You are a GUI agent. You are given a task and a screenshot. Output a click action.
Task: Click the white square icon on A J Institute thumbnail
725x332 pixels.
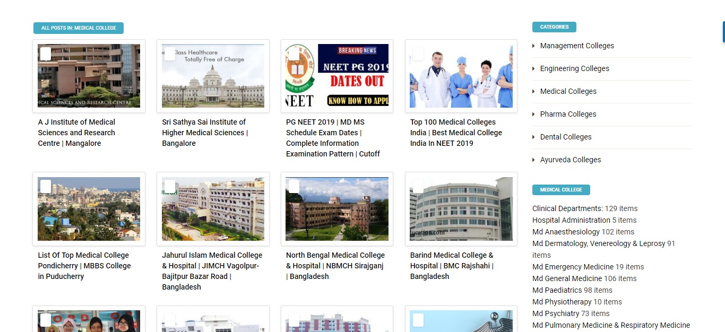click(46, 54)
